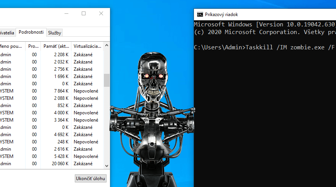Click the Taskkill command line in Command Prompt

click(263, 48)
